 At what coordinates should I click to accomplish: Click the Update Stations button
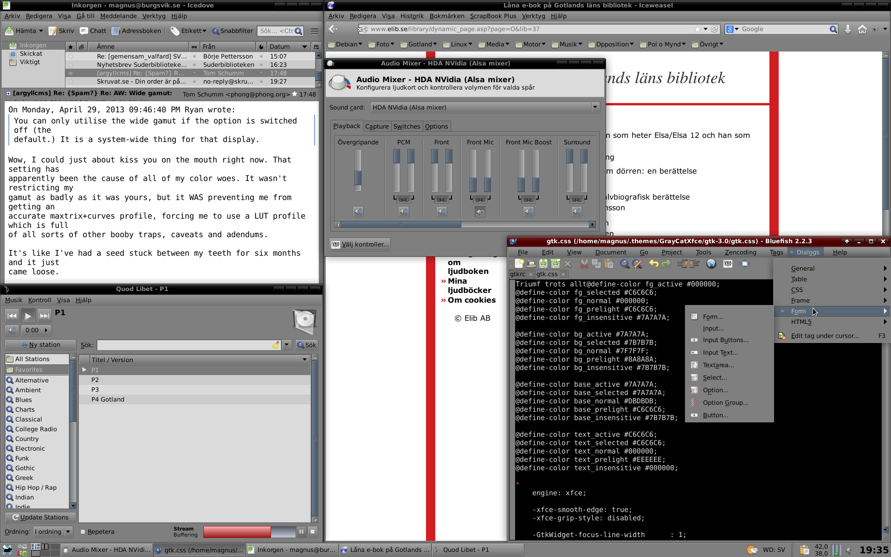[40, 518]
